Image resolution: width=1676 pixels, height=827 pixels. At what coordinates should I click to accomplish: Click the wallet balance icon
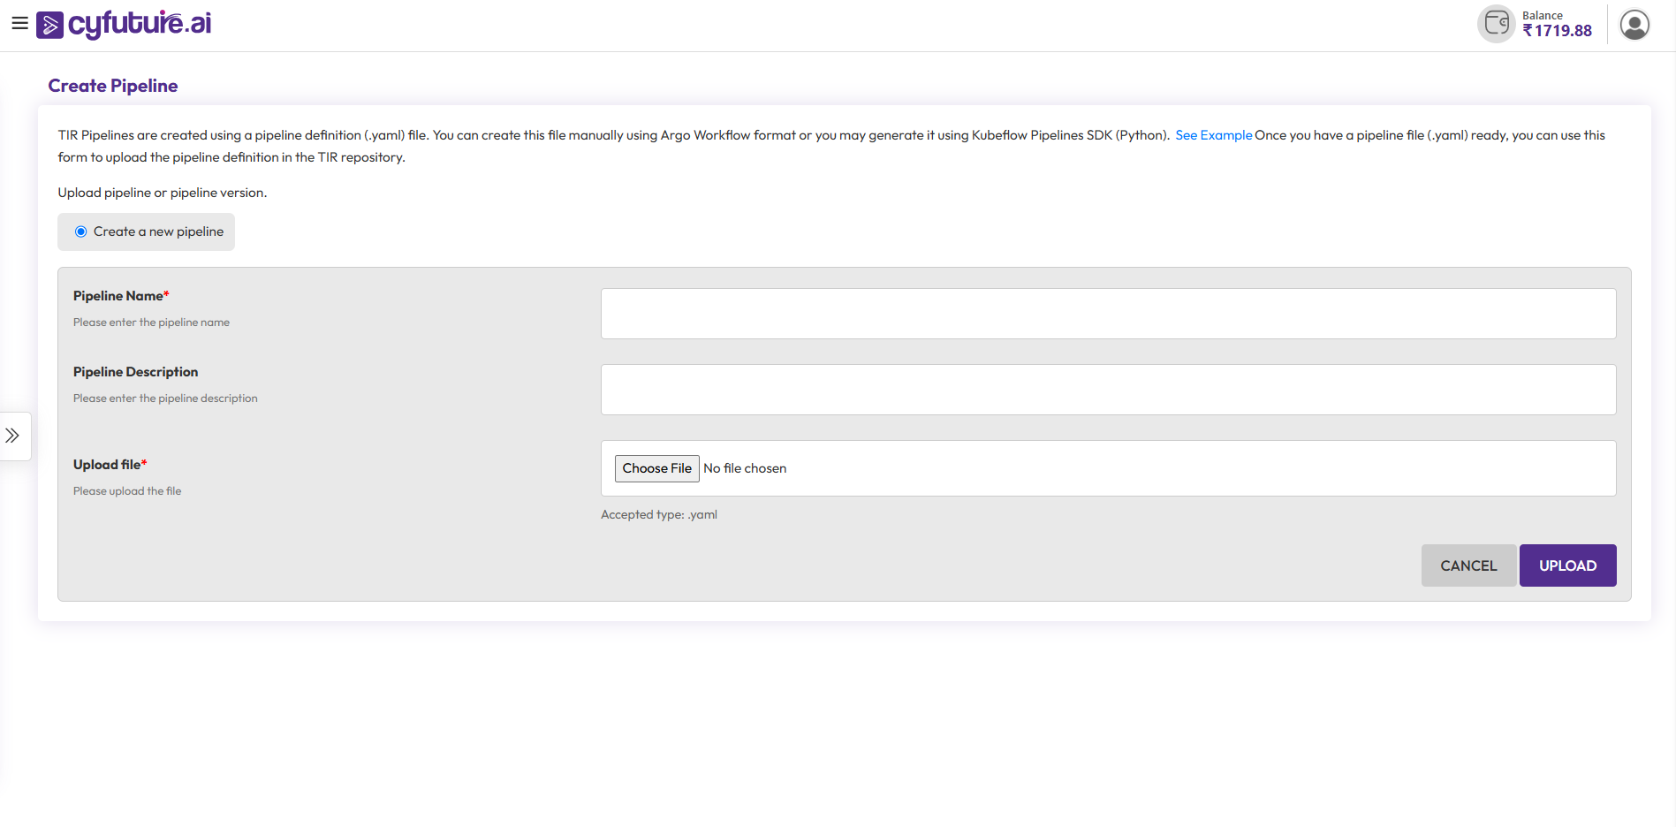tap(1496, 24)
